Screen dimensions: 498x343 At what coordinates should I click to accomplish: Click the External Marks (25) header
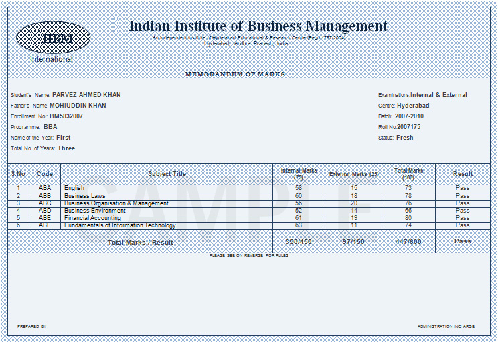point(354,174)
